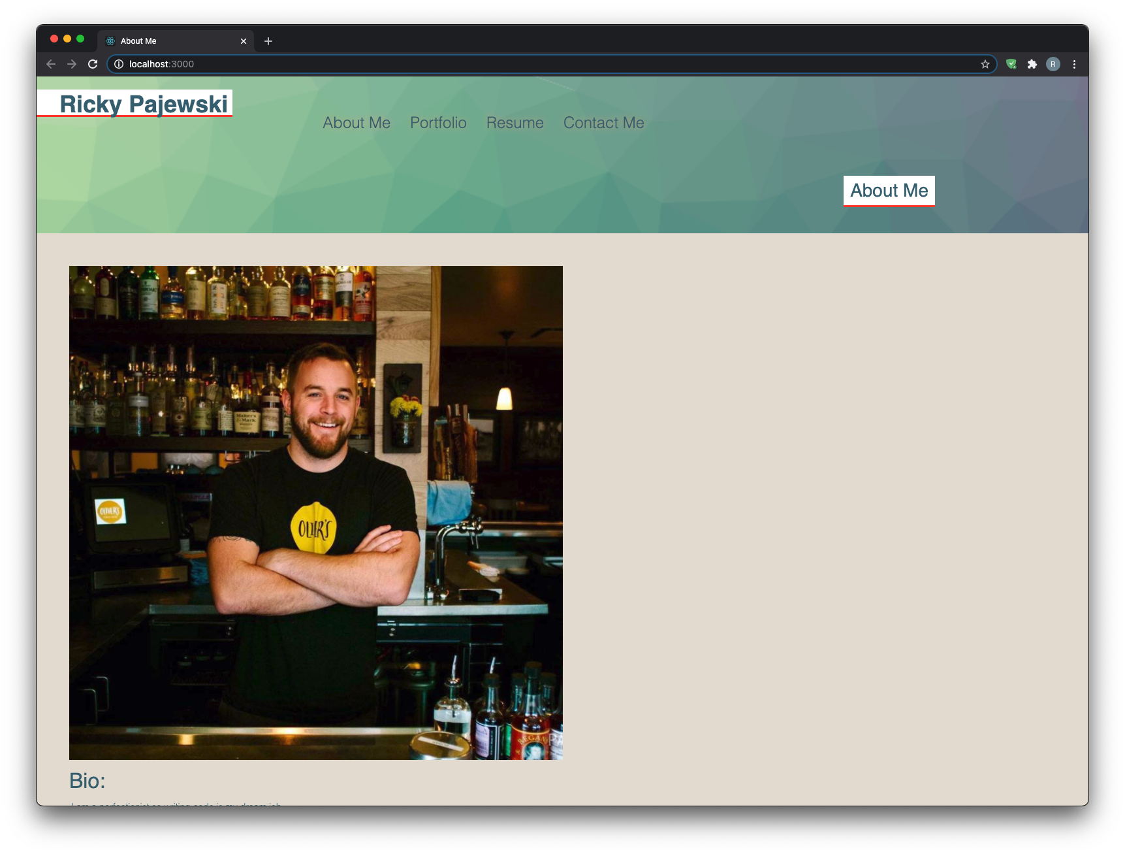
Task: Click the macOS red close window button
Action: coord(54,39)
